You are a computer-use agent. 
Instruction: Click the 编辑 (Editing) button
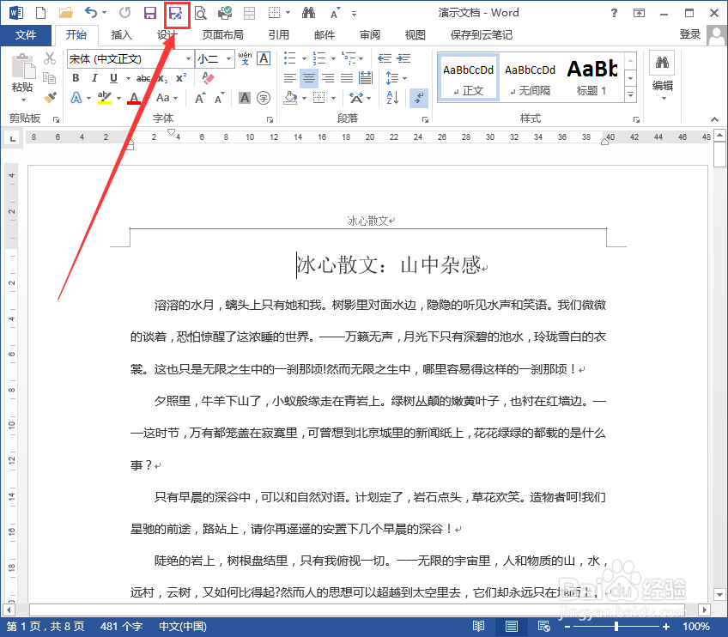coord(662,76)
